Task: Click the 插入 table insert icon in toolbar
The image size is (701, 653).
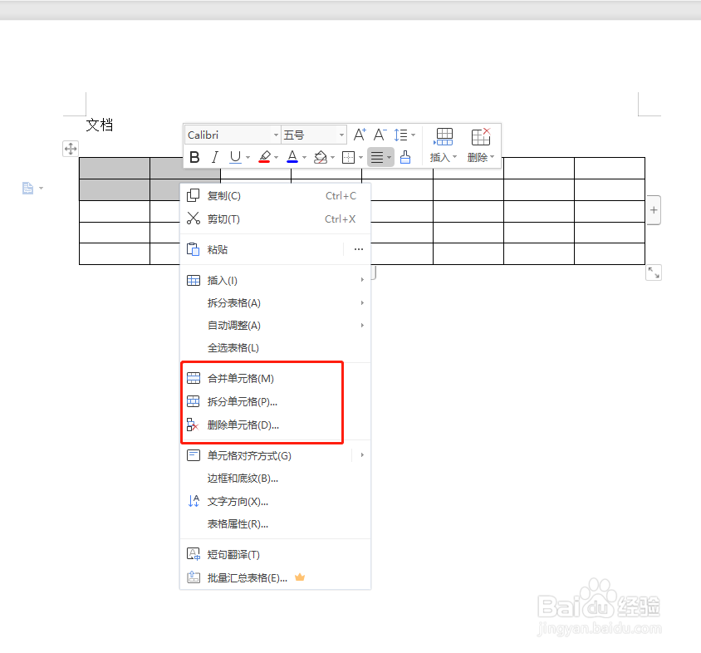Action: click(x=444, y=135)
